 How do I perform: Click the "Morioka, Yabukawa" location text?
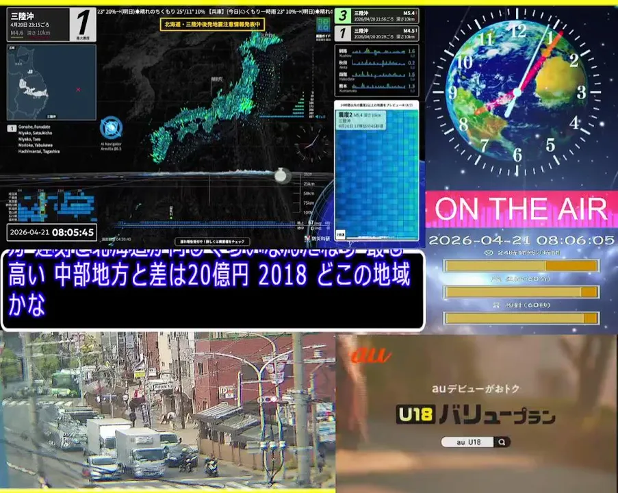pyautogui.click(x=35, y=145)
